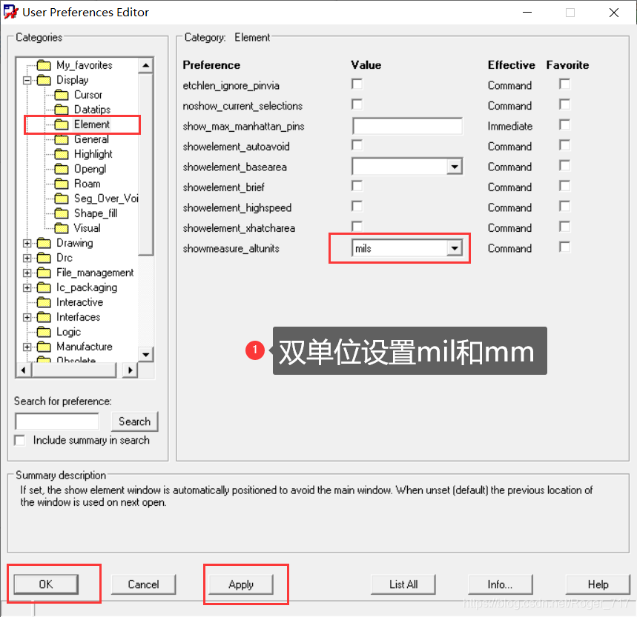Viewport: 637px width, 617px height.
Task: Select the Manufacture category
Action: tap(84, 347)
